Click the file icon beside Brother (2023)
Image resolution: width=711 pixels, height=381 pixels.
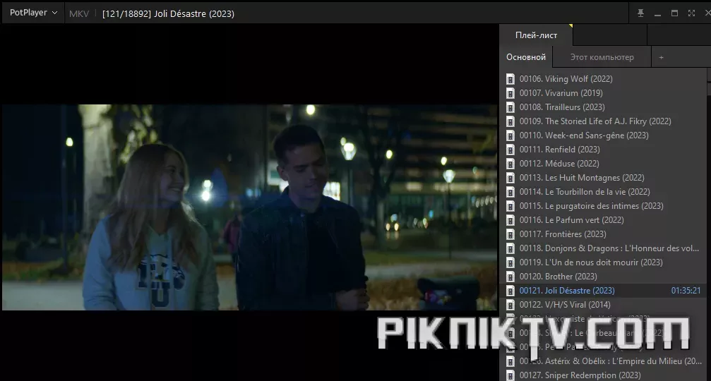(510, 276)
